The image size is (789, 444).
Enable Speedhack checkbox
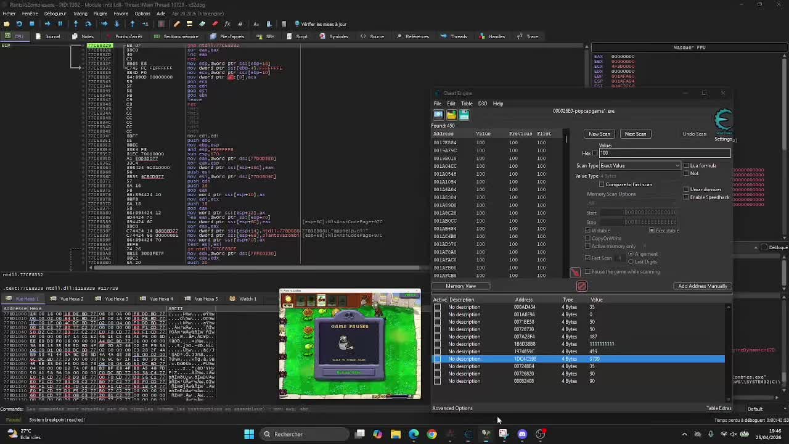686,197
